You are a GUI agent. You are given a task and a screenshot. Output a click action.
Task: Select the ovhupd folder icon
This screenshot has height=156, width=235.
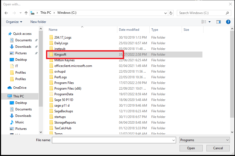51,72
